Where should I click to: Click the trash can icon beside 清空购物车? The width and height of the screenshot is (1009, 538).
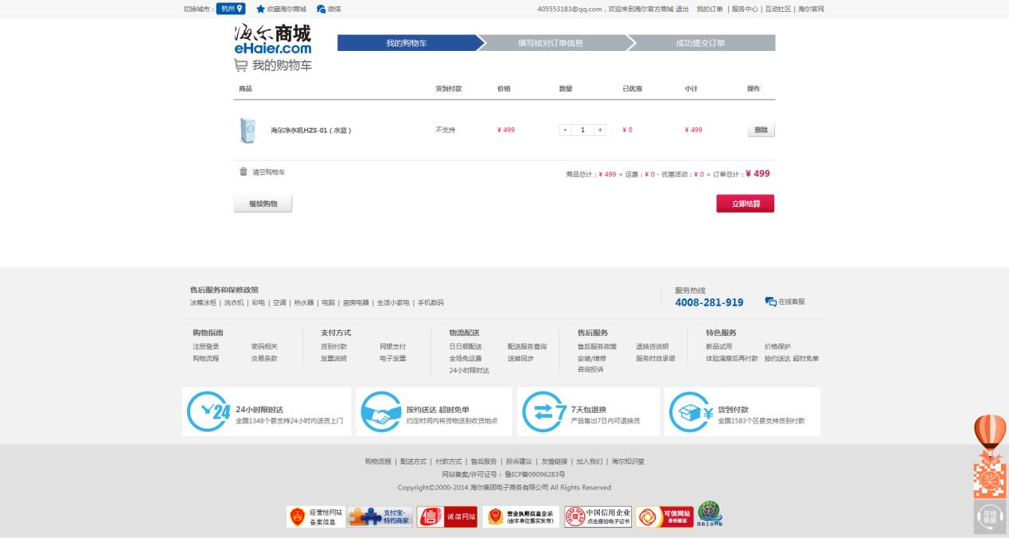(243, 171)
